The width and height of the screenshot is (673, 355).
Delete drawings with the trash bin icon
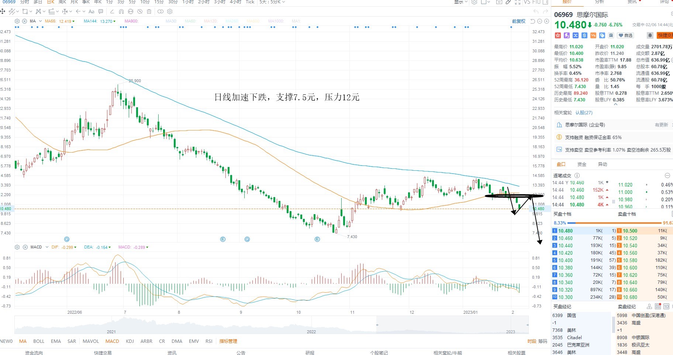149,11
